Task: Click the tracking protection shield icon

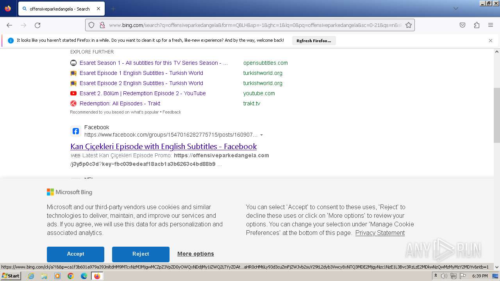Action: [91, 25]
